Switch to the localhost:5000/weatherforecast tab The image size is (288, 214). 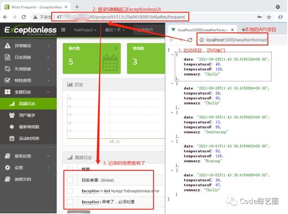point(203,30)
